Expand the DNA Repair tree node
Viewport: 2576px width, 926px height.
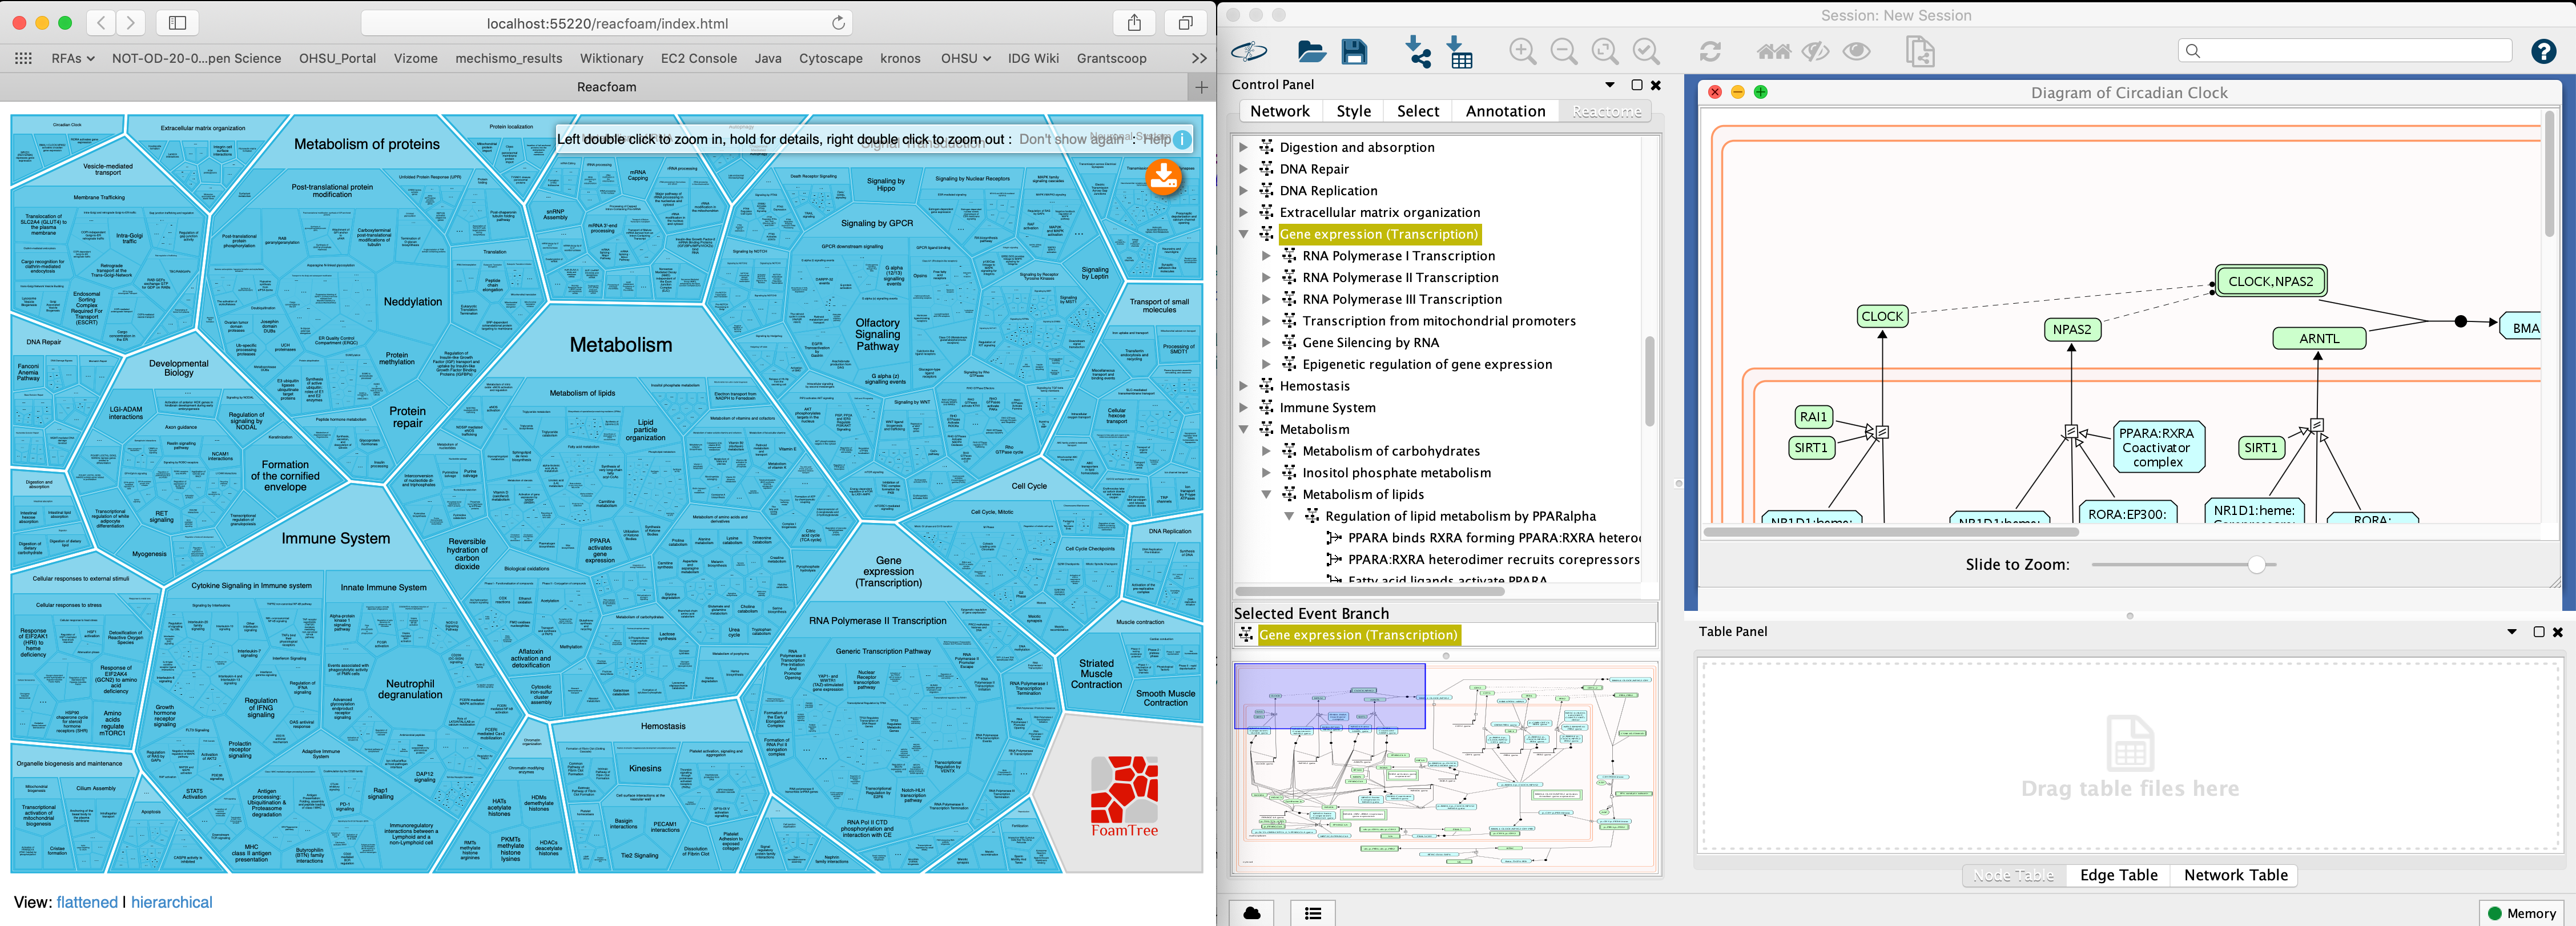[x=1244, y=169]
